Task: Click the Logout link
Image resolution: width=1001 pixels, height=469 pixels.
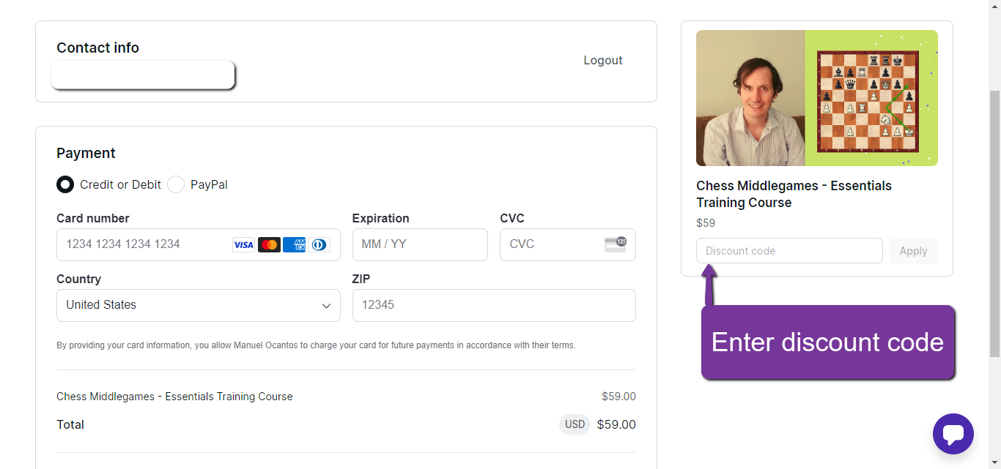Action: click(603, 61)
